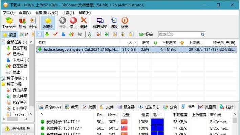The height and width of the screenshot is (135, 240).
Task: Click sidebar horizontal scroll right arrow
Action: [26, 119]
